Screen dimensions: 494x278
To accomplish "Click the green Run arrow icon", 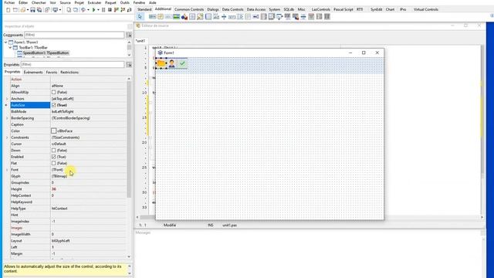I will point(93,10).
